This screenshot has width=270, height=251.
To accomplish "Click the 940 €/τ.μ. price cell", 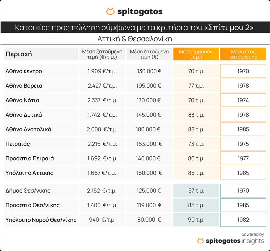I will pos(102,220).
